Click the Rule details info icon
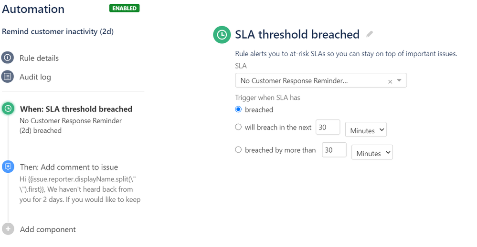This screenshot has width=477, height=247. [x=8, y=58]
